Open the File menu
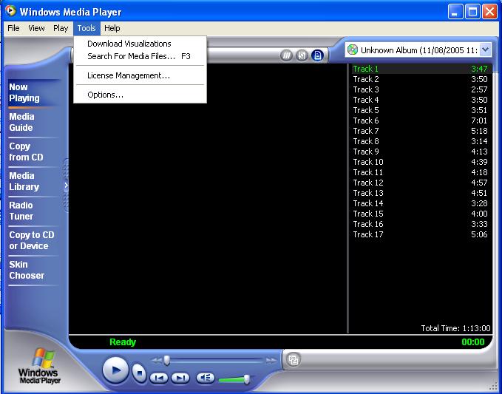The height and width of the screenshot is (394, 502). coord(13,28)
